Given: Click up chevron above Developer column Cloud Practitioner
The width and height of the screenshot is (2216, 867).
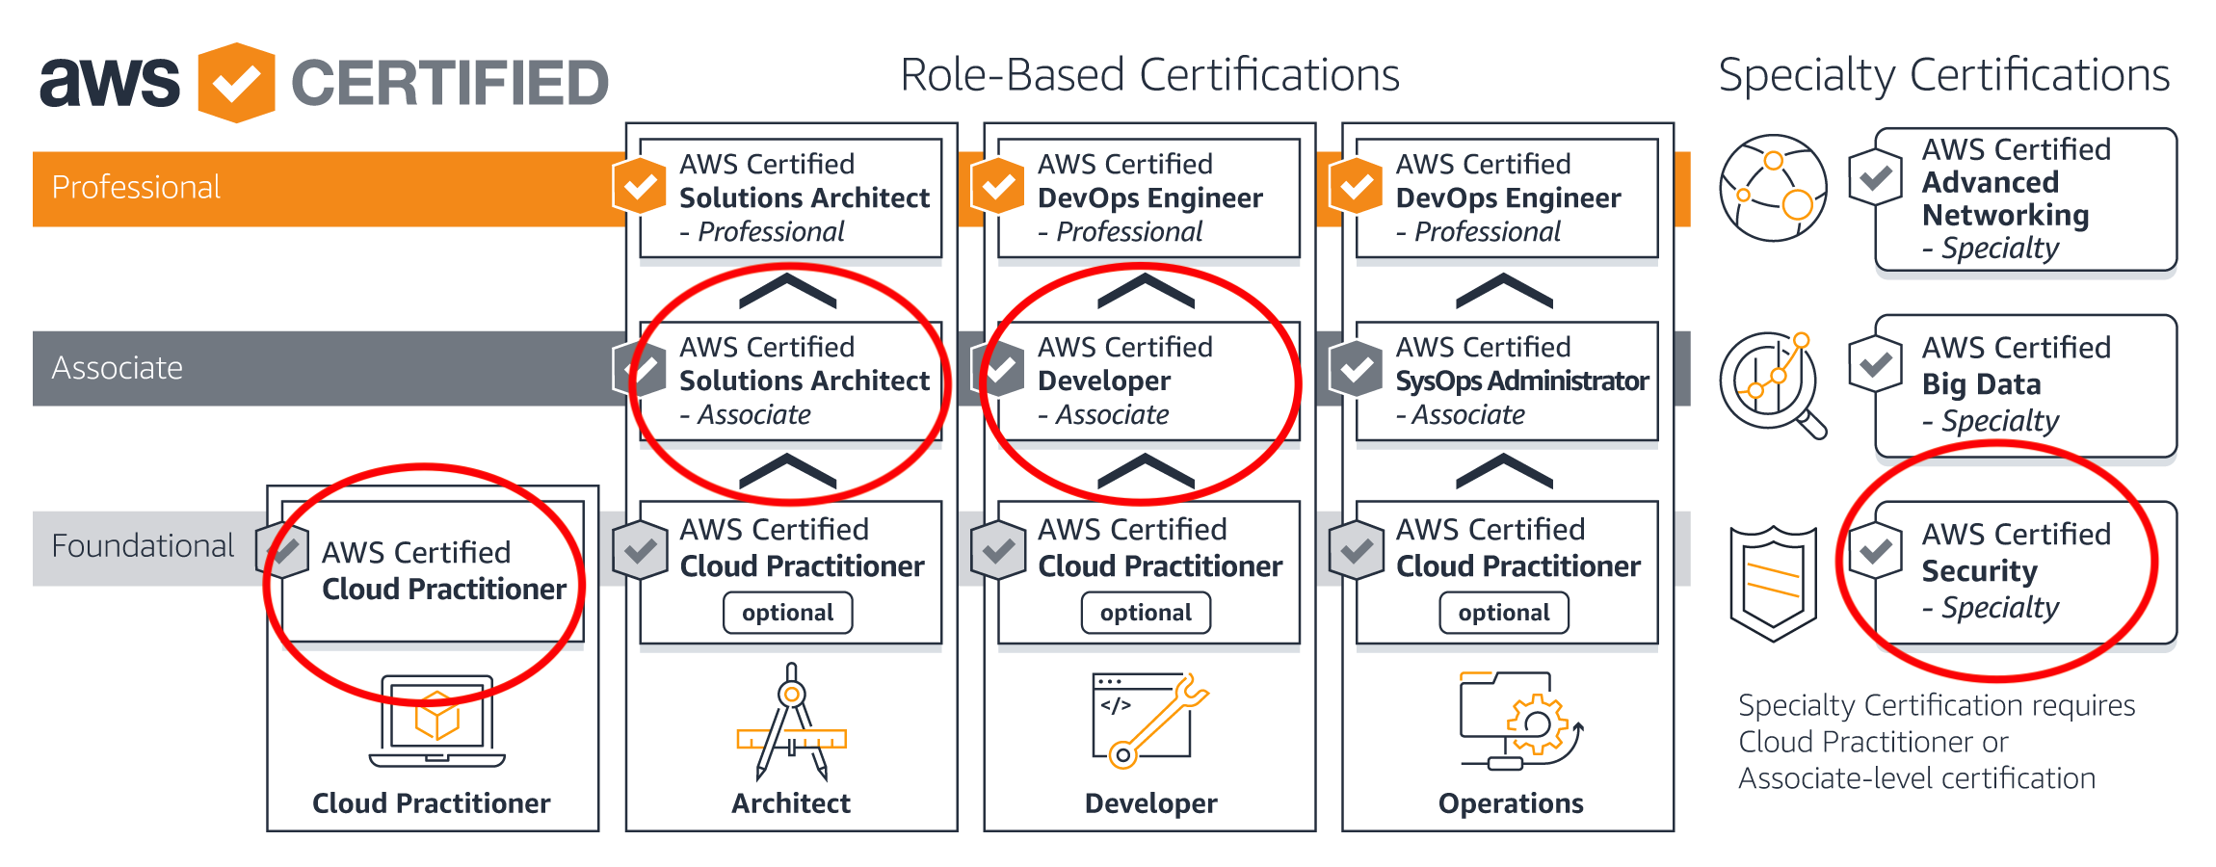Looking at the screenshot, I should 1147,470.
